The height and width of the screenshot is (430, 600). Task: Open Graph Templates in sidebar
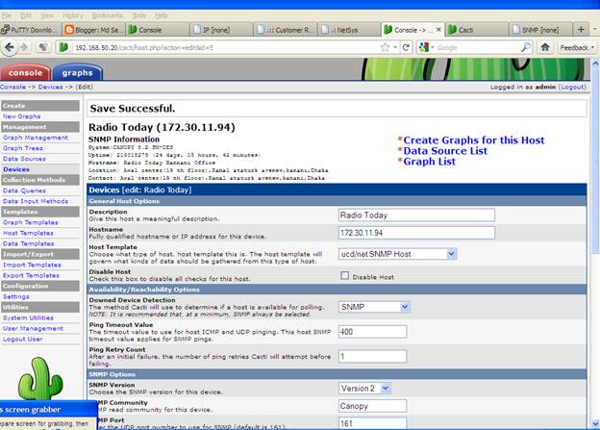[30, 222]
